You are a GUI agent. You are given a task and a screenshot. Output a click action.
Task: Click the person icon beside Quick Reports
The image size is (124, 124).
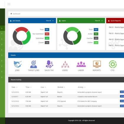pyautogui.click(x=109, y=21)
